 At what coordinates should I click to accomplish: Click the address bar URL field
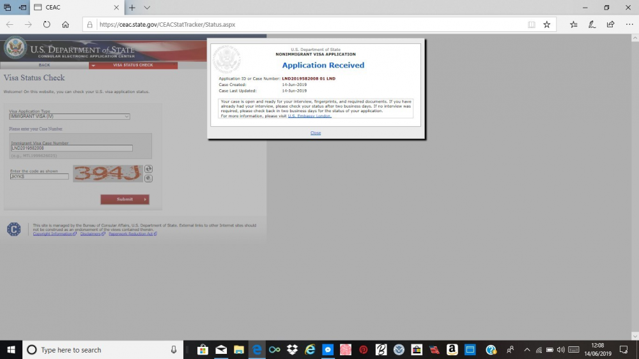[x=310, y=24]
